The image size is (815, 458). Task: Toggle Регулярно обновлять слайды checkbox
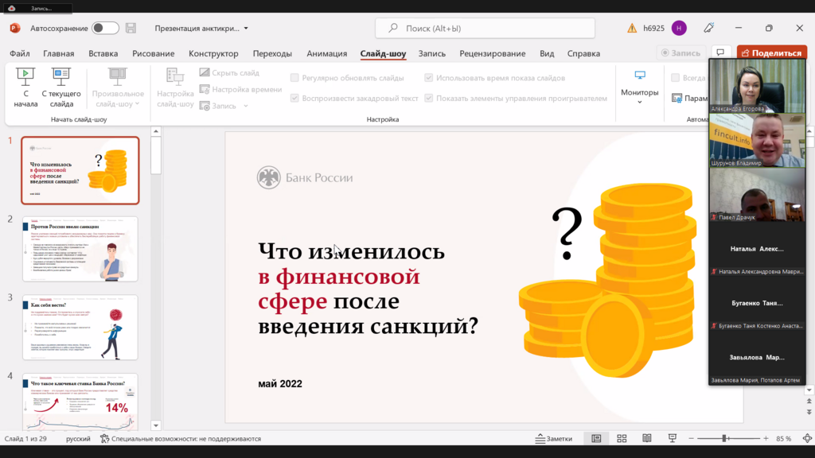(294, 78)
